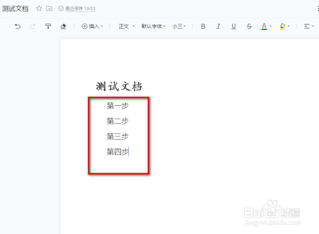The height and width of the screenshot is (234, 319).
Task: Clear formatting with eraser icon
Action: click(63, 26)
